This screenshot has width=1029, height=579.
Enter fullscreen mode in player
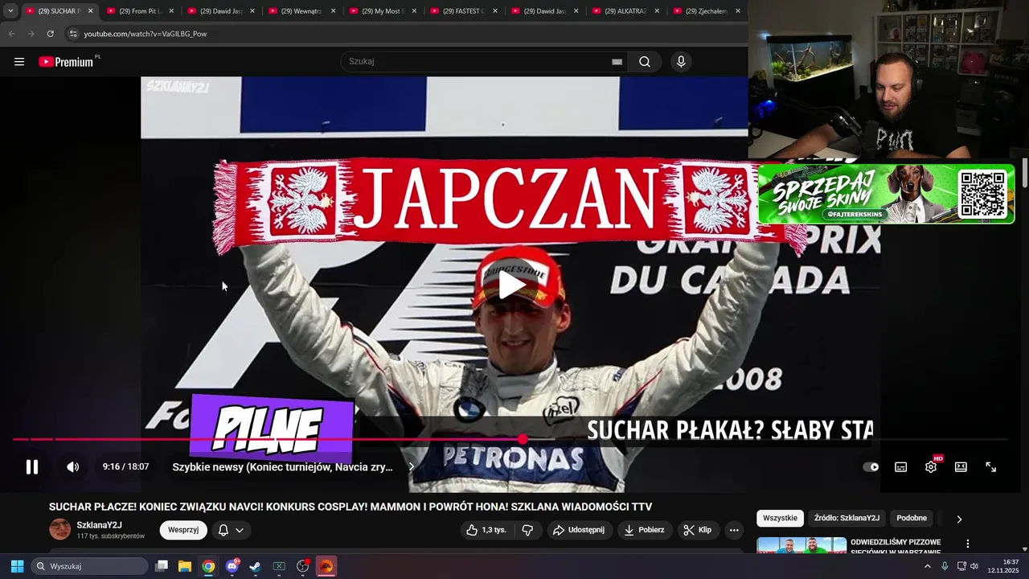click(991, 466)
